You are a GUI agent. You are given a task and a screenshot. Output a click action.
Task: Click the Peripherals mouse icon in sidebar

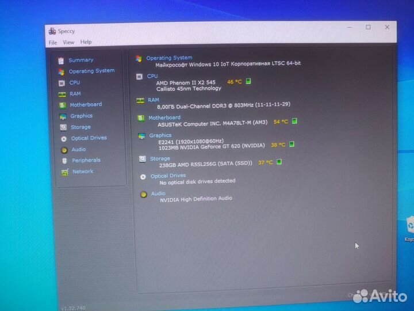pyautogui.click(x=64, y=161)
